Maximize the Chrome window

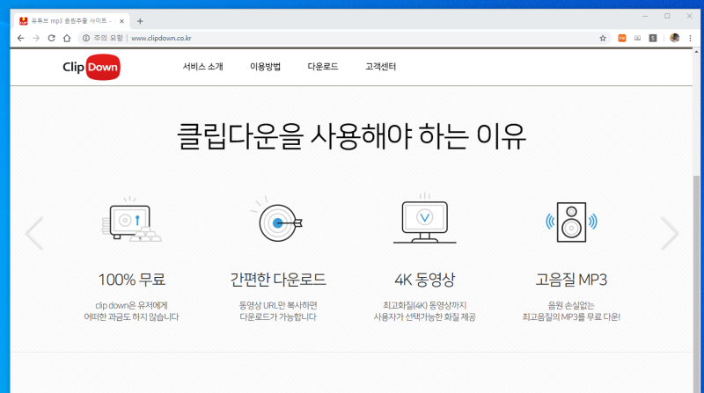tap(667, 16)
